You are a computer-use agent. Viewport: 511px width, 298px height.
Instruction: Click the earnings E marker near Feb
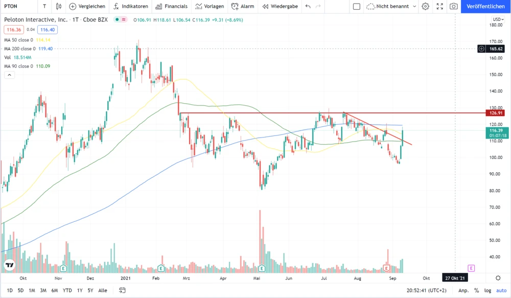pos(160,268)
